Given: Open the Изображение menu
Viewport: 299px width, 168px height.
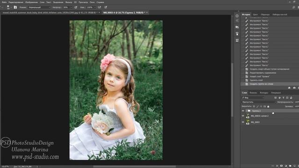Looking at the screenshot, I should coord(31,2).
